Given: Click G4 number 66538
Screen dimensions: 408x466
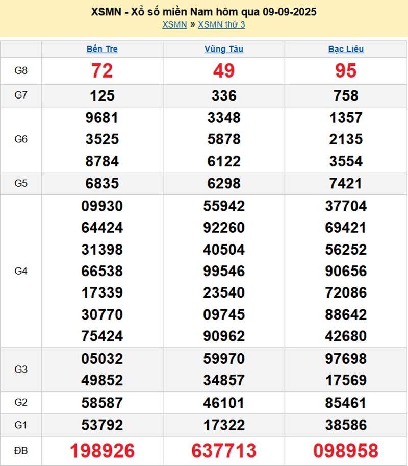Looking at the screenshot, I should pos(102,271).
